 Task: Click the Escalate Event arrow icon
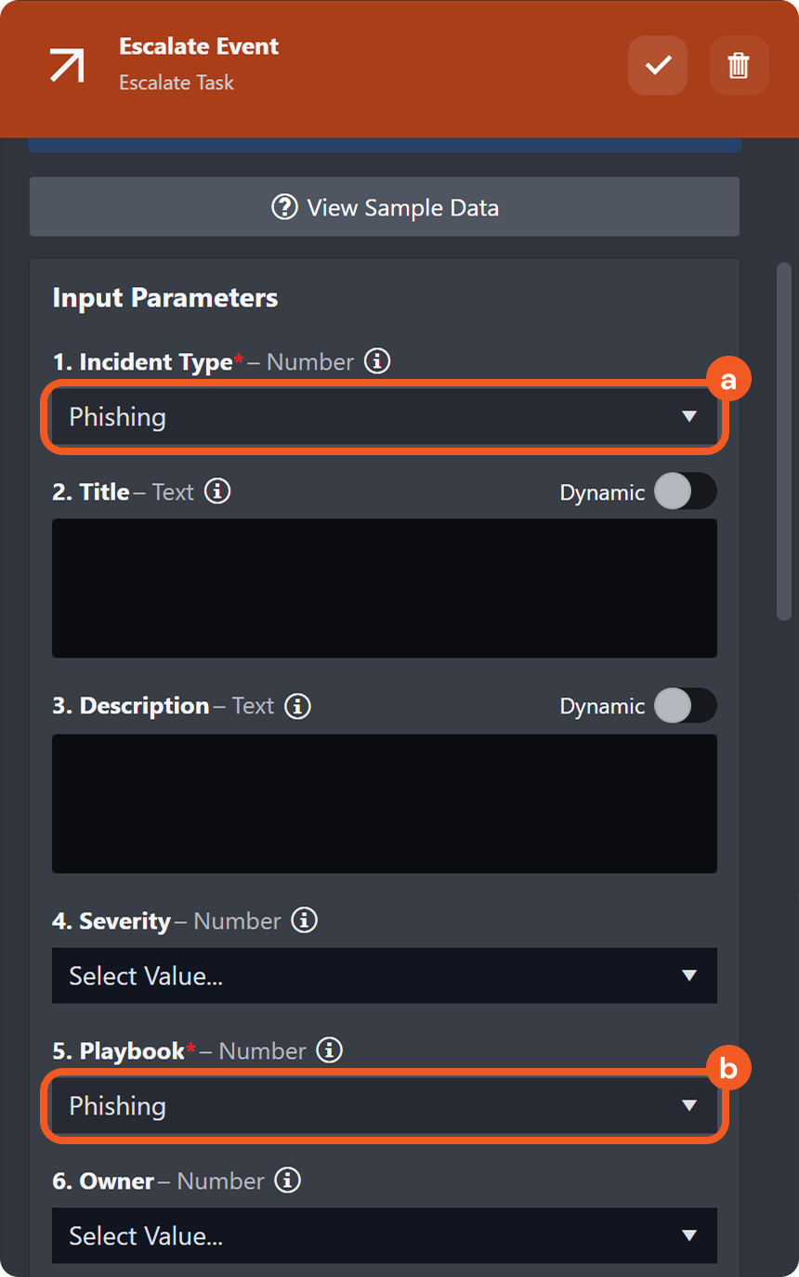(x=67, y=65)
